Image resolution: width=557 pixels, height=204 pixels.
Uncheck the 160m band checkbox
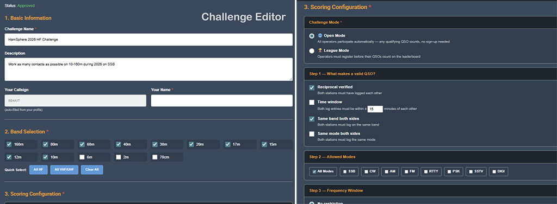coord(9,144)
